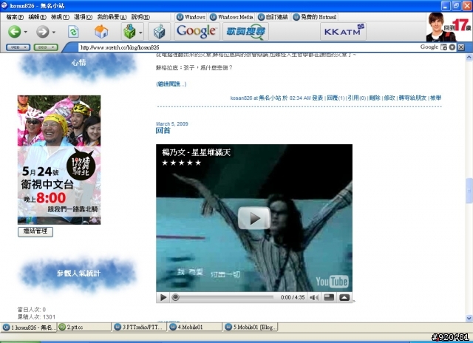Open the 選項(O) menu
473x343 pixels.
84,17
